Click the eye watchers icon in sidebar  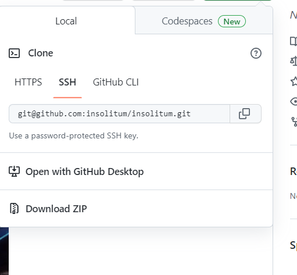pos(294,101)
